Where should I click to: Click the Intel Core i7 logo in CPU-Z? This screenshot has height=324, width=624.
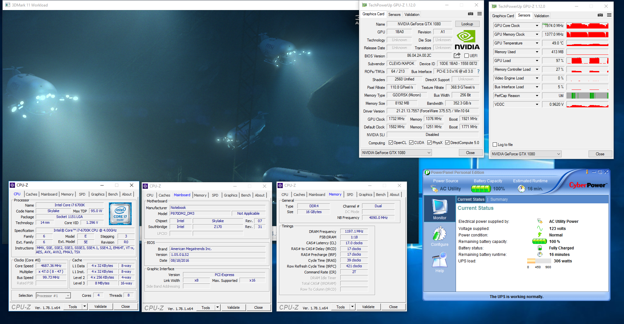click(x=120, y=214)
